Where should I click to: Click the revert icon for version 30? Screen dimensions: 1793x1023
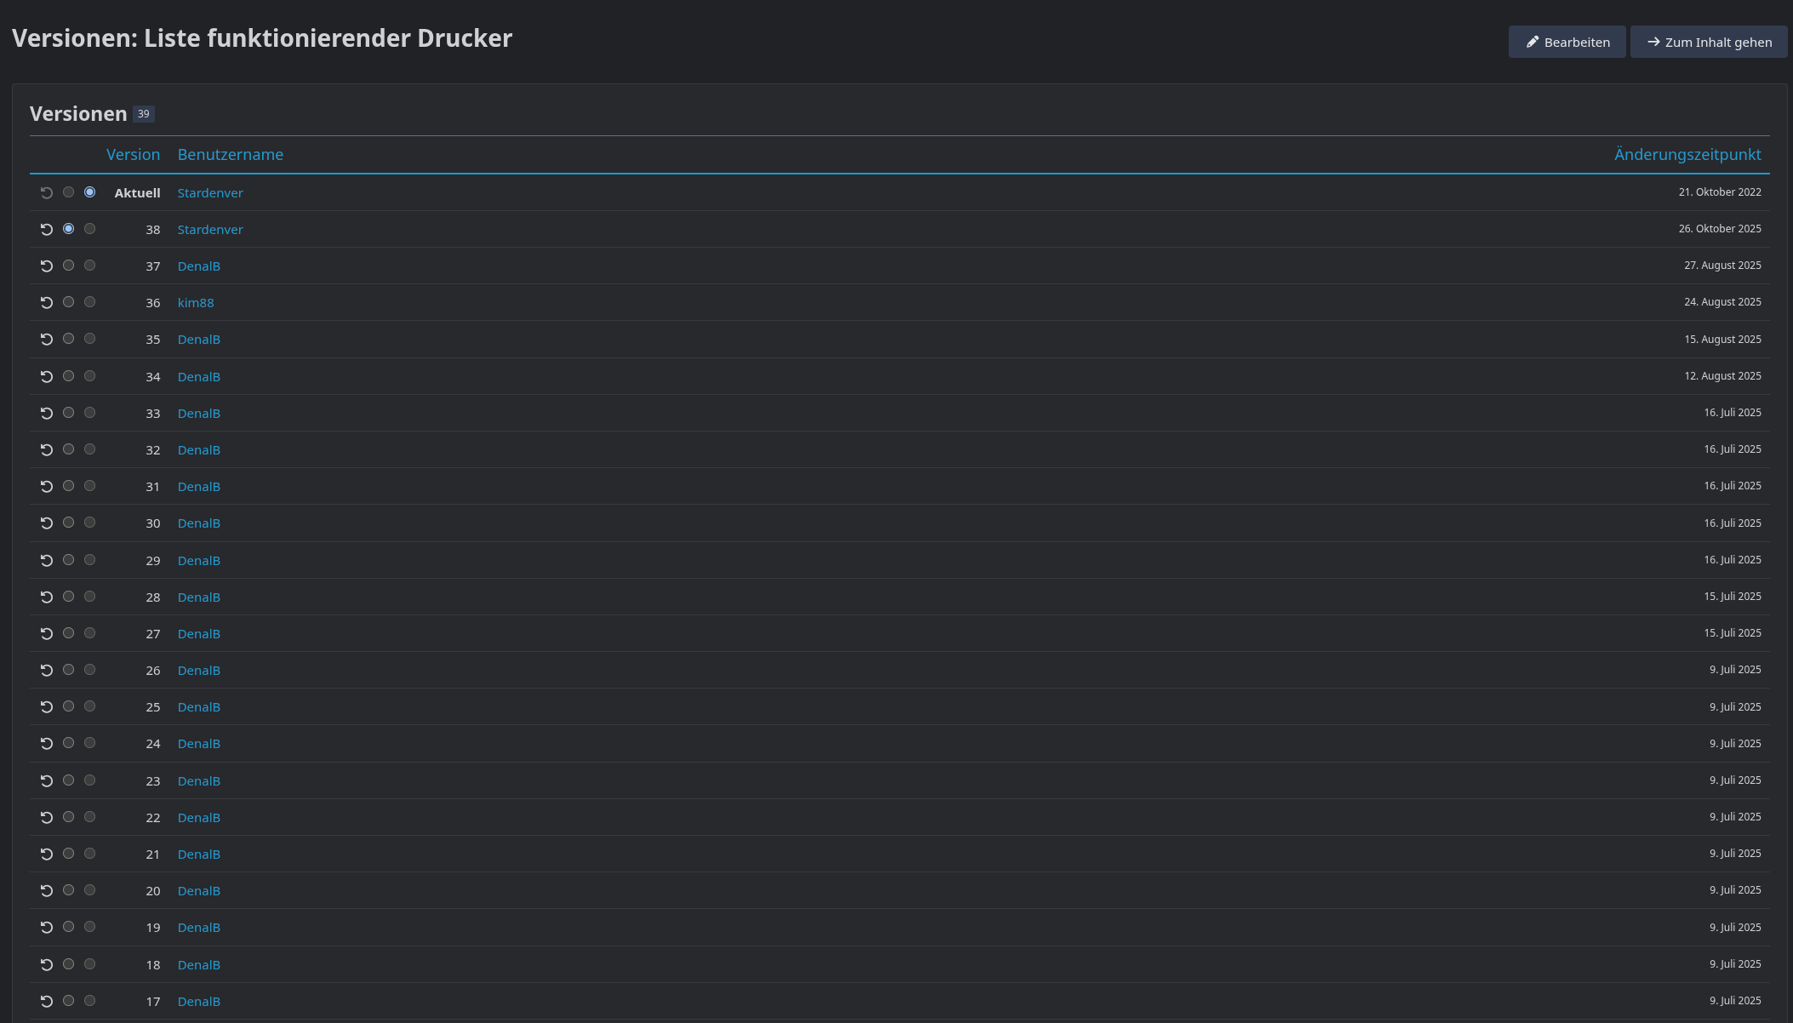(x=47, y=523)
